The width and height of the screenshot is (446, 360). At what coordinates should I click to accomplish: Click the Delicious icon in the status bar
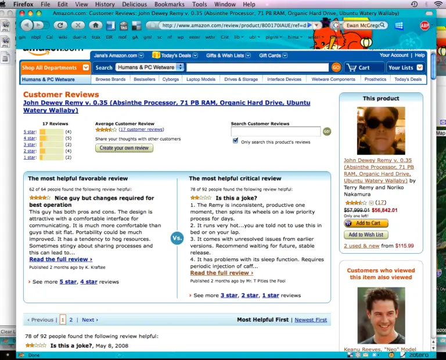pyautogui.click(x=350, y=355)
